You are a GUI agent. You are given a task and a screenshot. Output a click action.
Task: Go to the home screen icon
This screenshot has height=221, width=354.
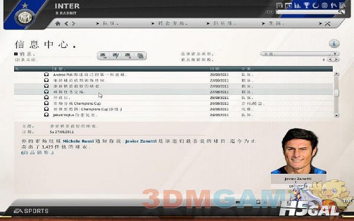[58, 24]
